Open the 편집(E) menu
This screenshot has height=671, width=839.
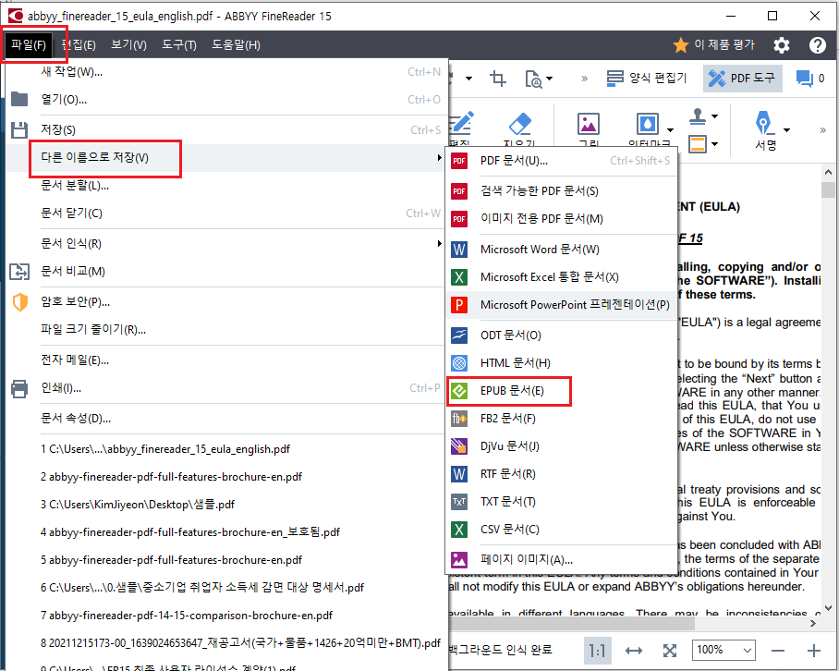[x=79, y=45]
